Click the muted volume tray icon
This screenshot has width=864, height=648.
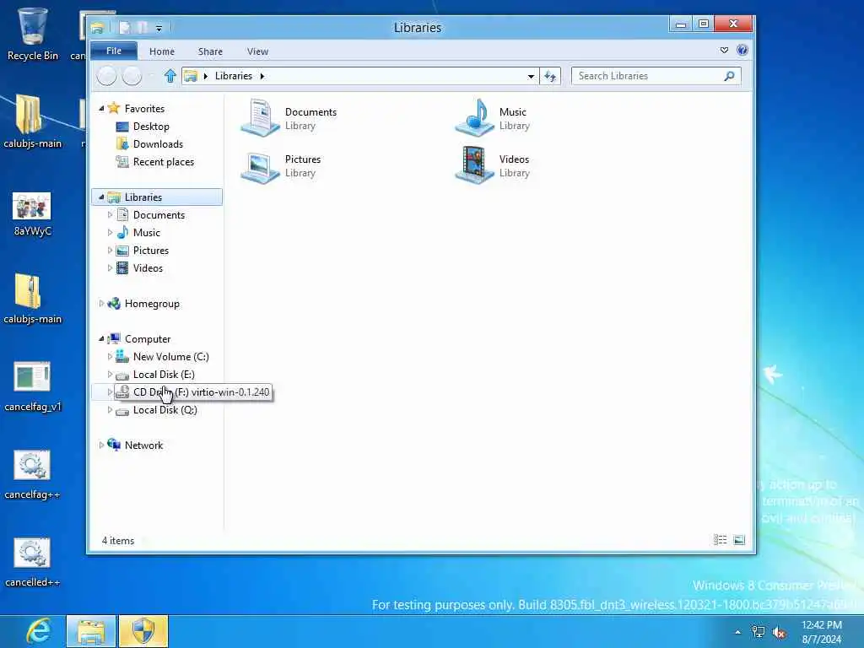pos(779,632)
